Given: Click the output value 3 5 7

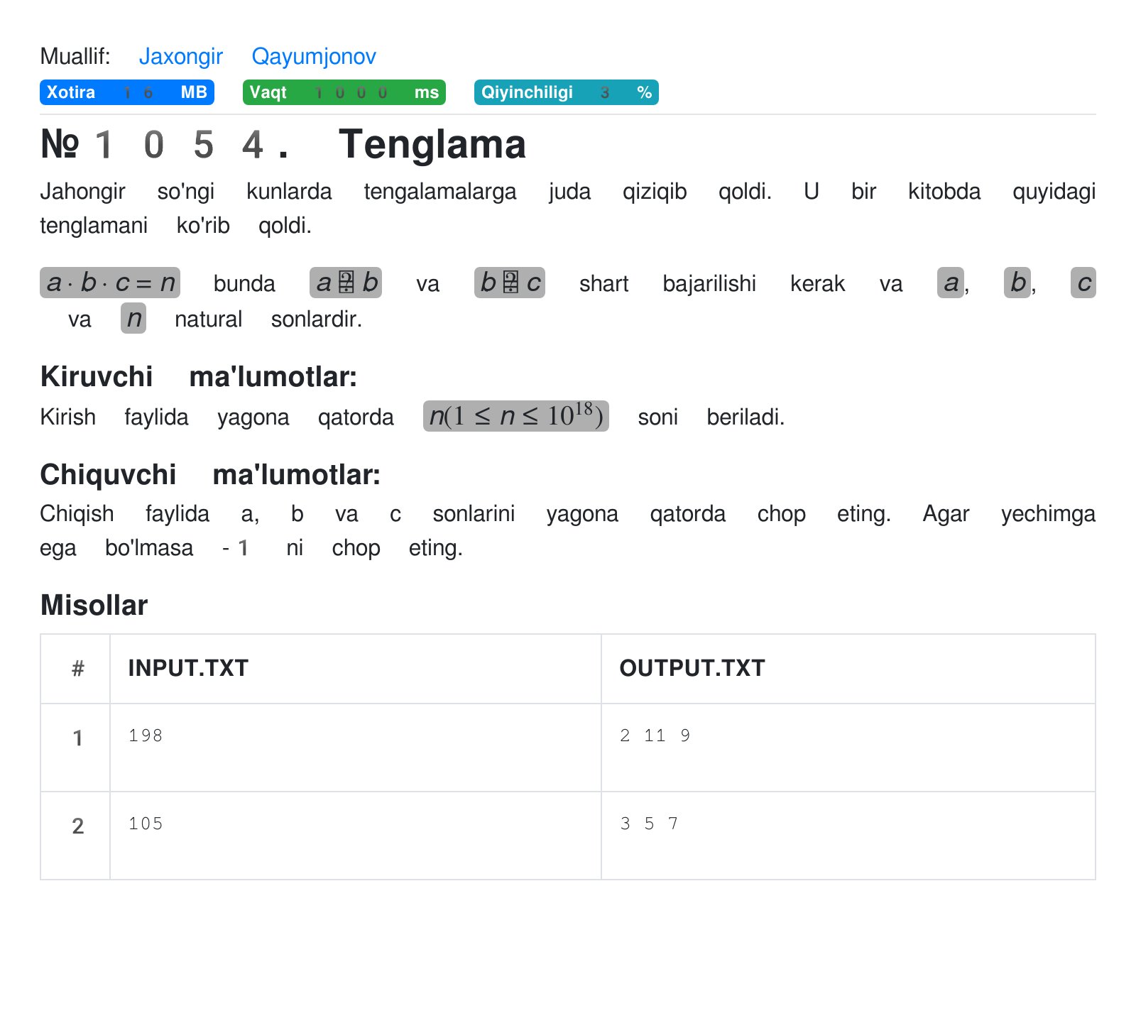Looking at the screenshot, I should [x=649, y=824].
